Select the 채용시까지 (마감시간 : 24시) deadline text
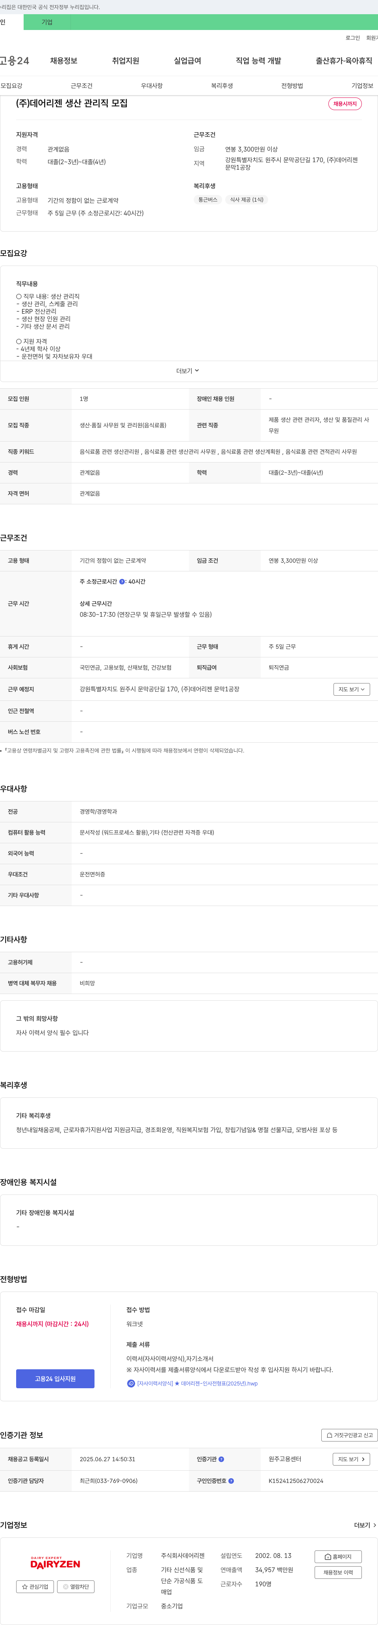378x1625 pixels. pyautogui.click(x=52, y=1324)
